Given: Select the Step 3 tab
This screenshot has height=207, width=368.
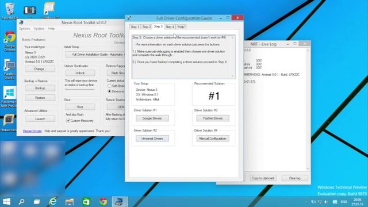Looking at the screenshot, I should 158,26.
